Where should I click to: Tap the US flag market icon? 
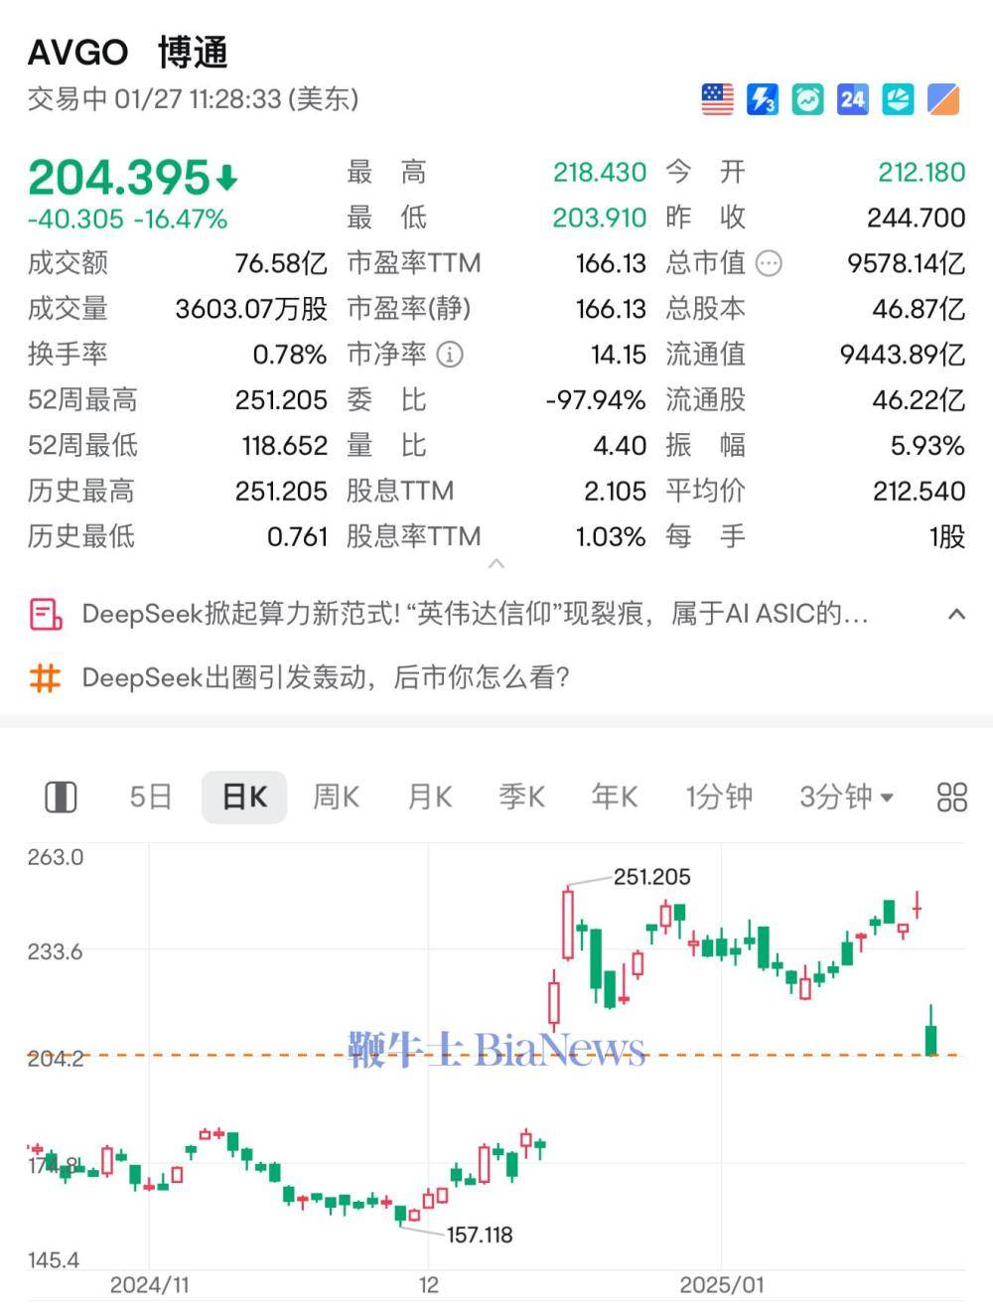click(x=717, y=99)
